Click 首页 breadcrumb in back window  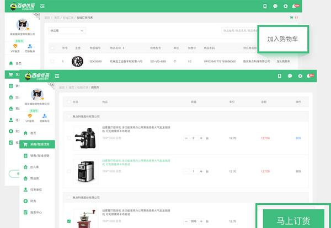57,18
